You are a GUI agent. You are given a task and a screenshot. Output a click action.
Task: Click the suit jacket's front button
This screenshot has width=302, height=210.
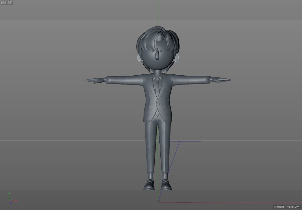159,104
